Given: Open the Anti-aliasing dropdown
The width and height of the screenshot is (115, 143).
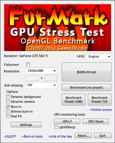Looking at the screenshot, I should [41, 85].
